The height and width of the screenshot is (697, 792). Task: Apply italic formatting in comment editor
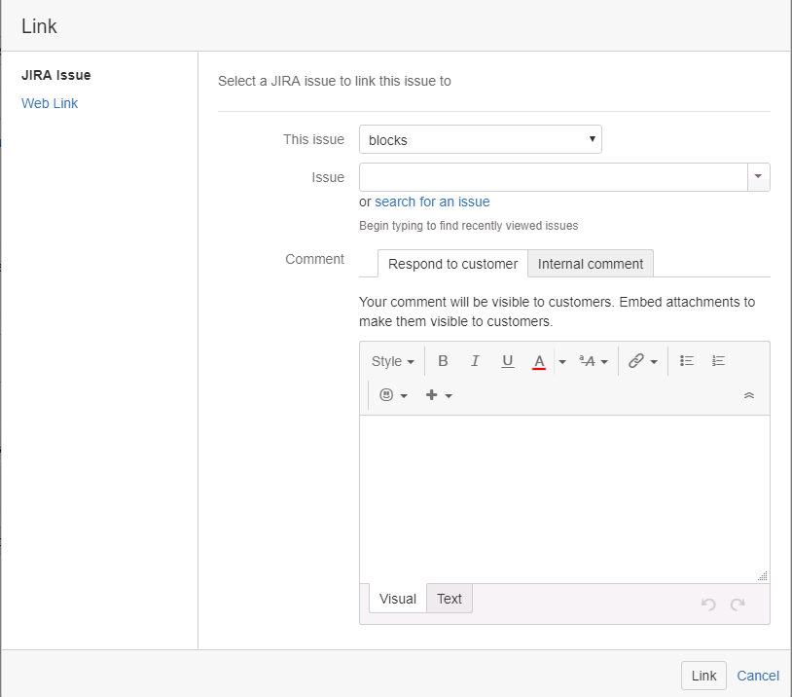coord(475,361)
